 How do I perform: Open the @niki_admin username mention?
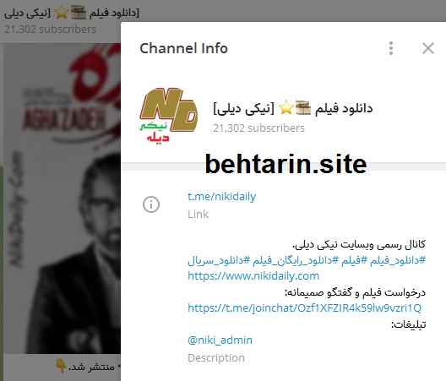220,340
